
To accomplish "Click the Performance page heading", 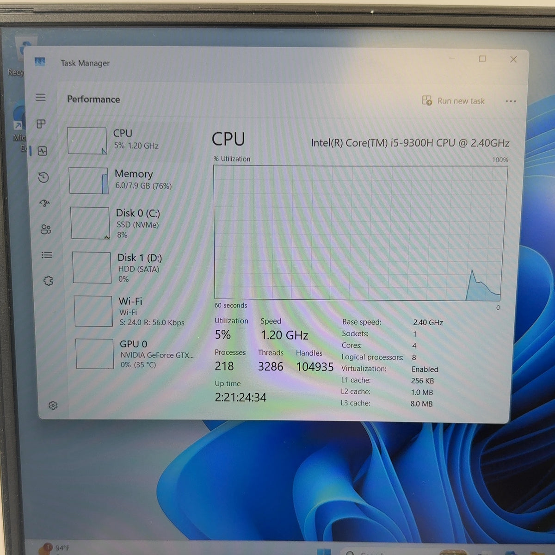I will tap(93, 99).
